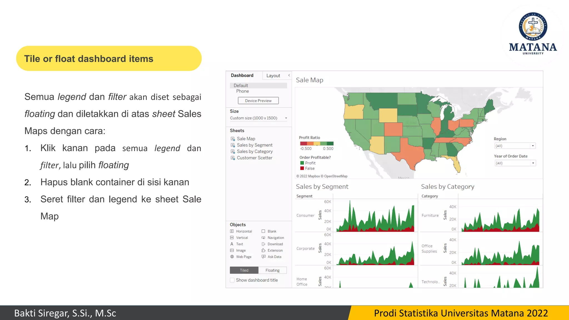
Task: Click the Horizontal container object icon
Action: [x=232, y=231]
